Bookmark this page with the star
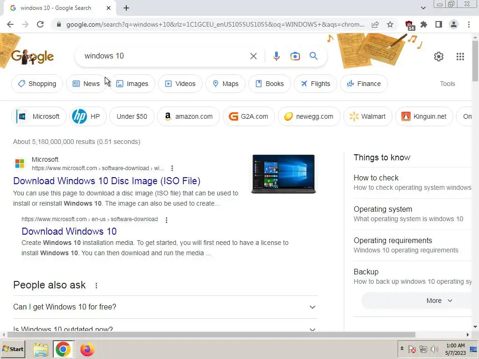 390,24
